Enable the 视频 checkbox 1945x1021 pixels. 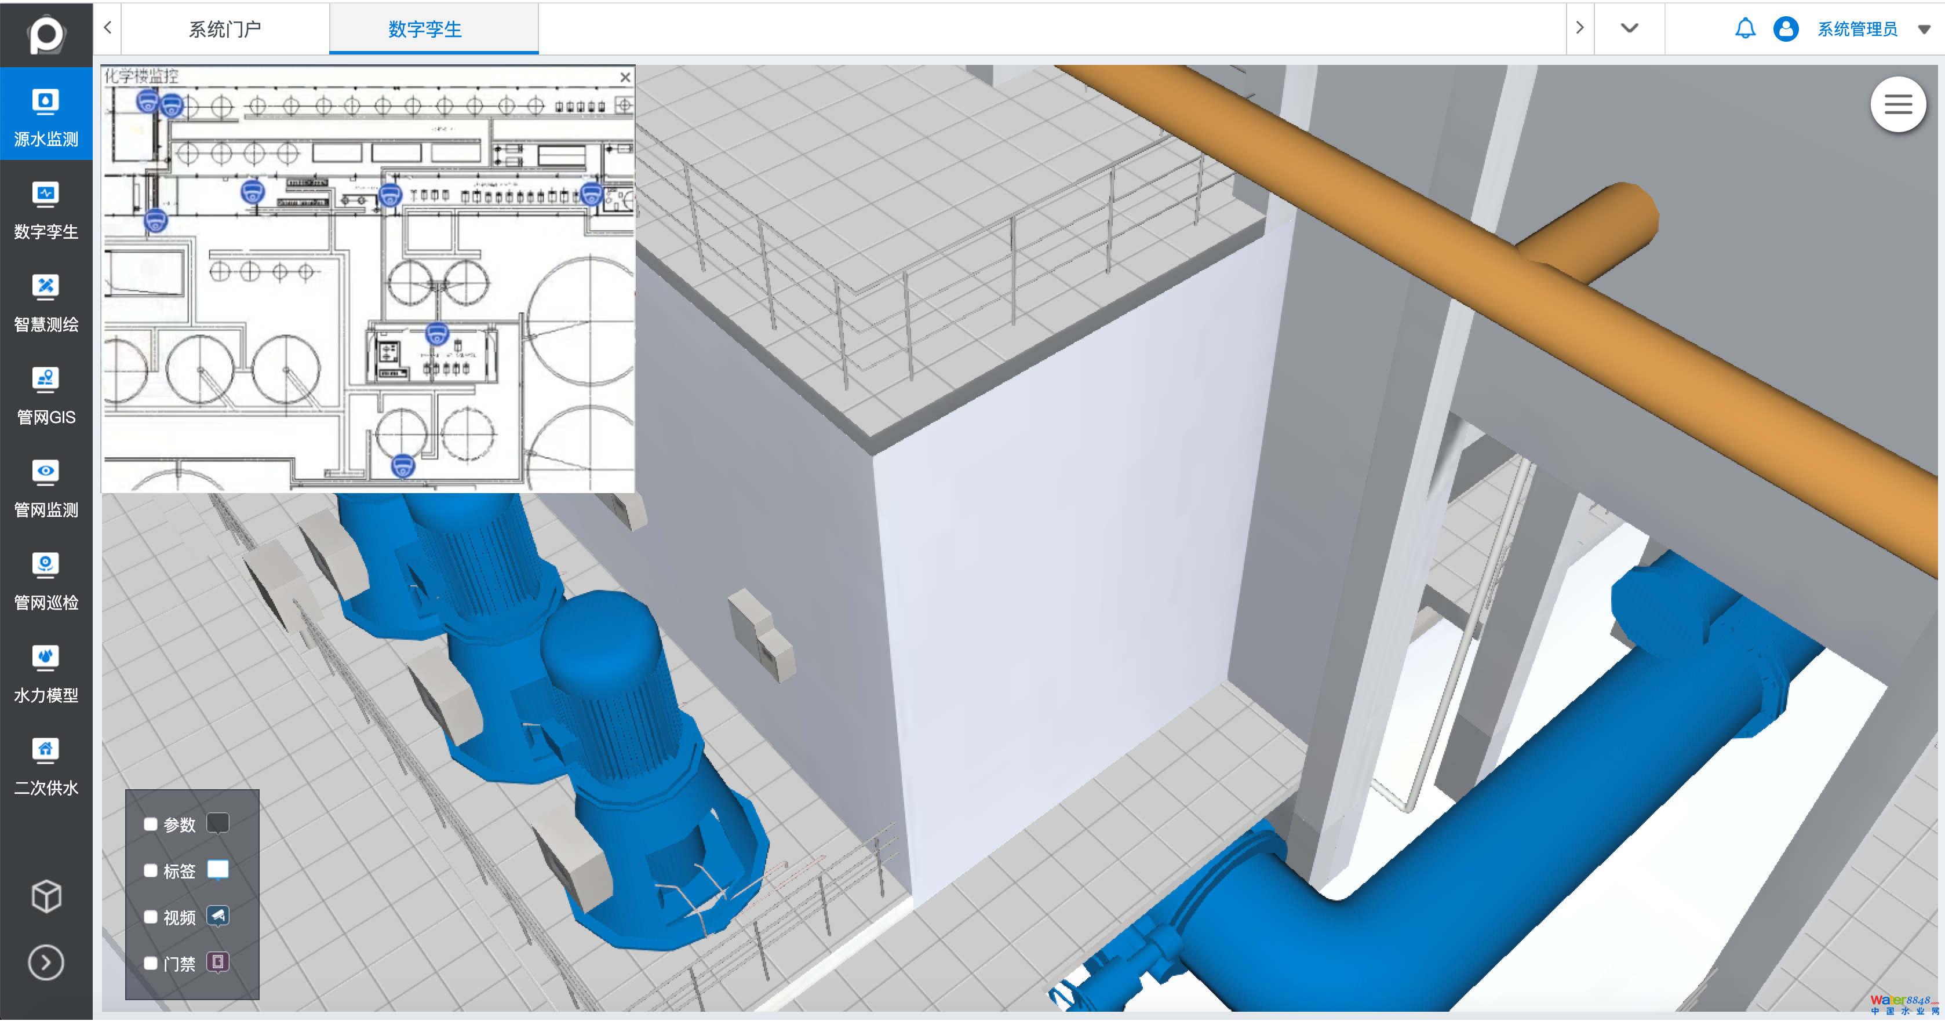click(150, 917)
